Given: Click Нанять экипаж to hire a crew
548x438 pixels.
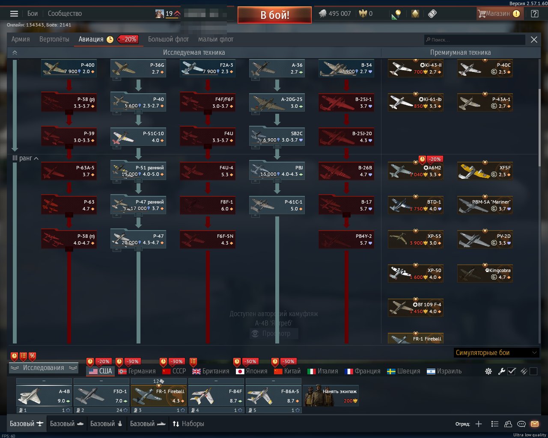Looking at the screenshot, I should 331,395.
